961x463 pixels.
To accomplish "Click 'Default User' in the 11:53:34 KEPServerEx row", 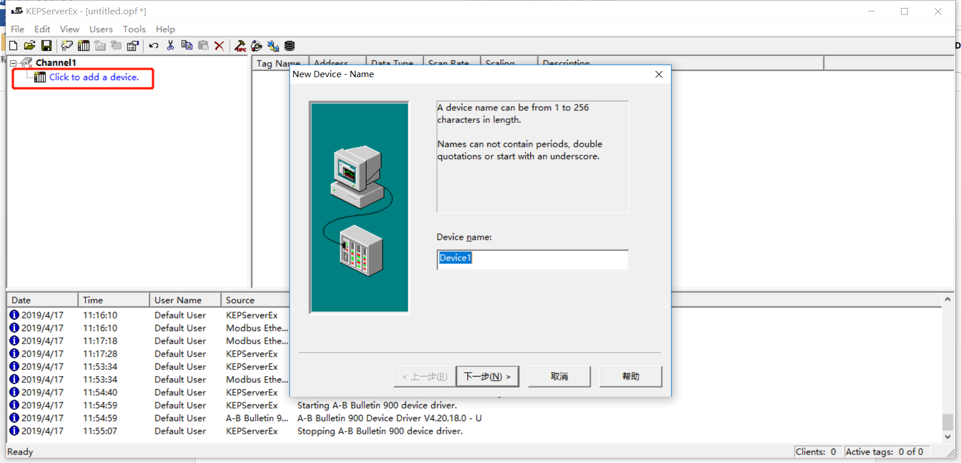I will [180, 366].
